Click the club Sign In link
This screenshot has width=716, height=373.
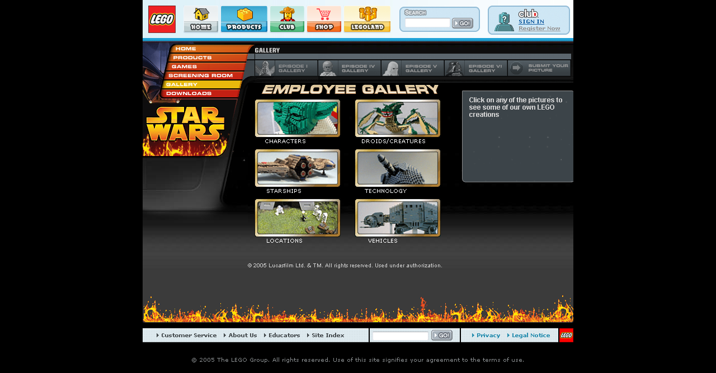tap(531, 22)
